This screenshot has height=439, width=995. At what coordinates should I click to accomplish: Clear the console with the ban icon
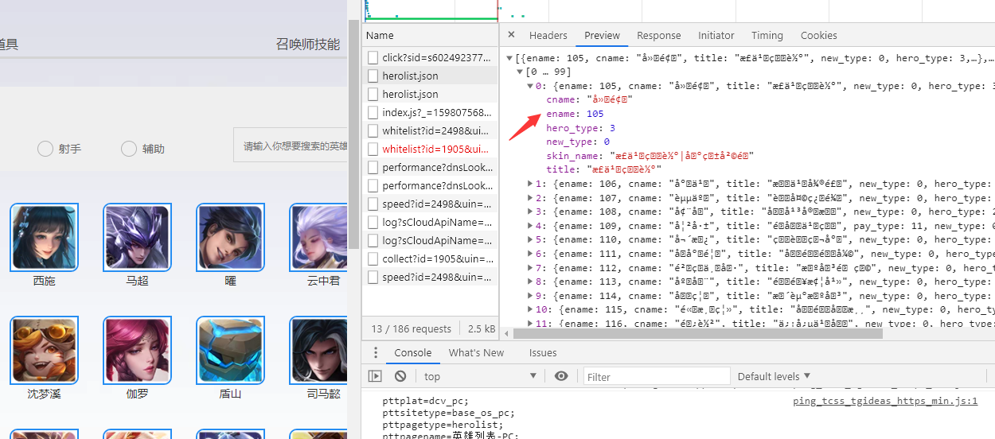[400, 376]
